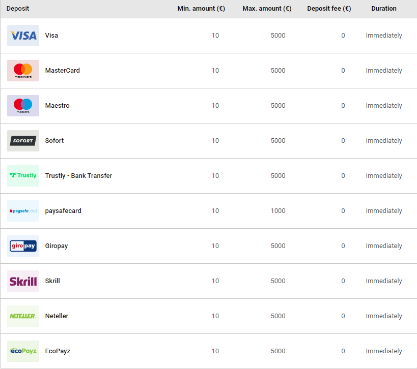This screenshot has width=417, height=369.
Task: Select the Trustly - Bank Transfer label
Action: 78,176
